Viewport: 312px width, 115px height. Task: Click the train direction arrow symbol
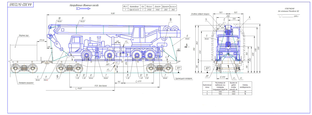coord(83,9)
